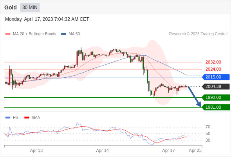Click the red 2032.00 resistance label
The height and width of the screenshot is (157, 231).
coord(213,62)
